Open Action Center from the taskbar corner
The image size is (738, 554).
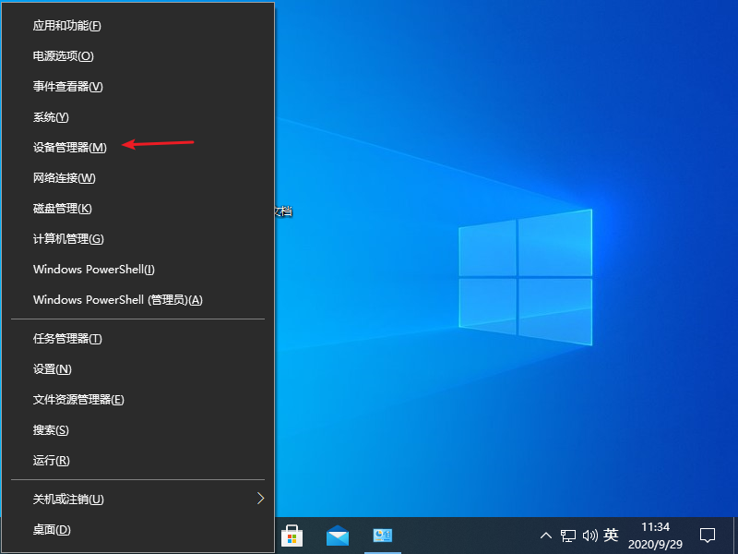click(706, 536)
